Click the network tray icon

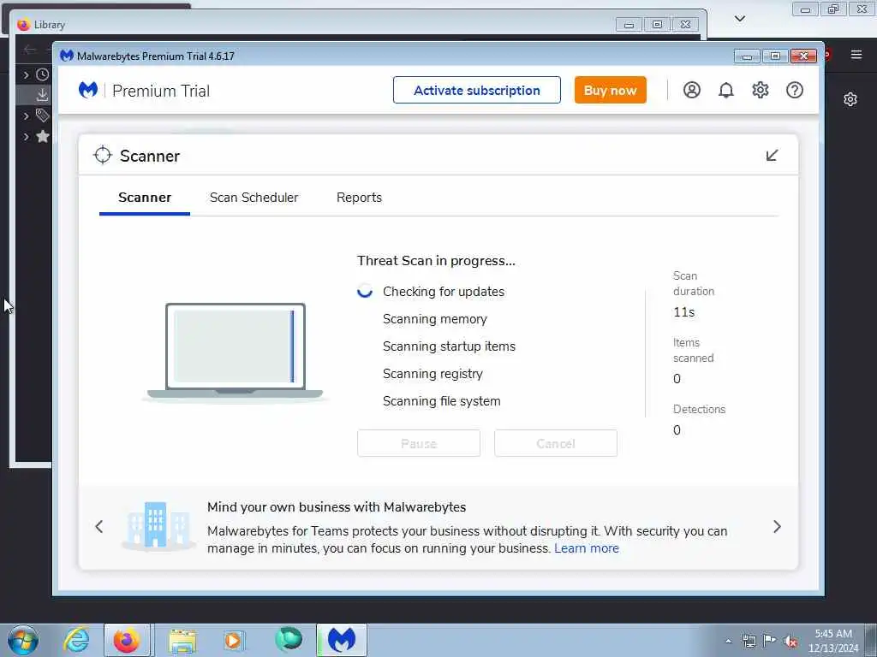coord(749,642)
